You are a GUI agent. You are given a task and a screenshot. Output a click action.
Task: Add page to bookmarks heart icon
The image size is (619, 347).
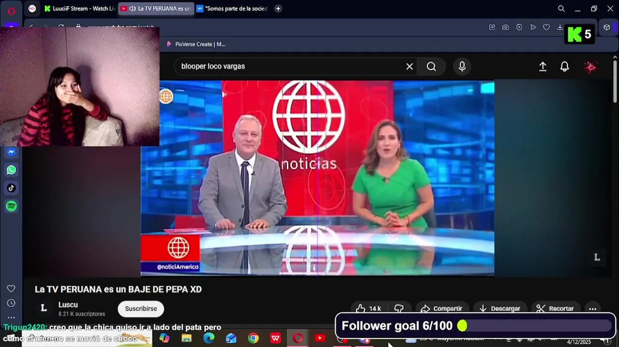pyautogui.click(x=546, y=27)
